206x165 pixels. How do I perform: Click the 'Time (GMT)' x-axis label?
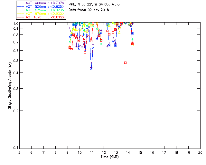pos(109,157)
